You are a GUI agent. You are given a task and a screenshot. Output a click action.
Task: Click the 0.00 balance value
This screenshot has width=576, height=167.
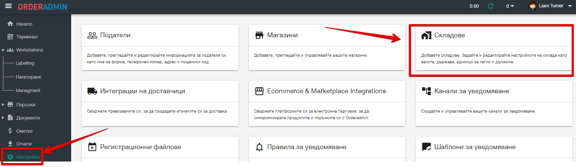pos(474,6)
